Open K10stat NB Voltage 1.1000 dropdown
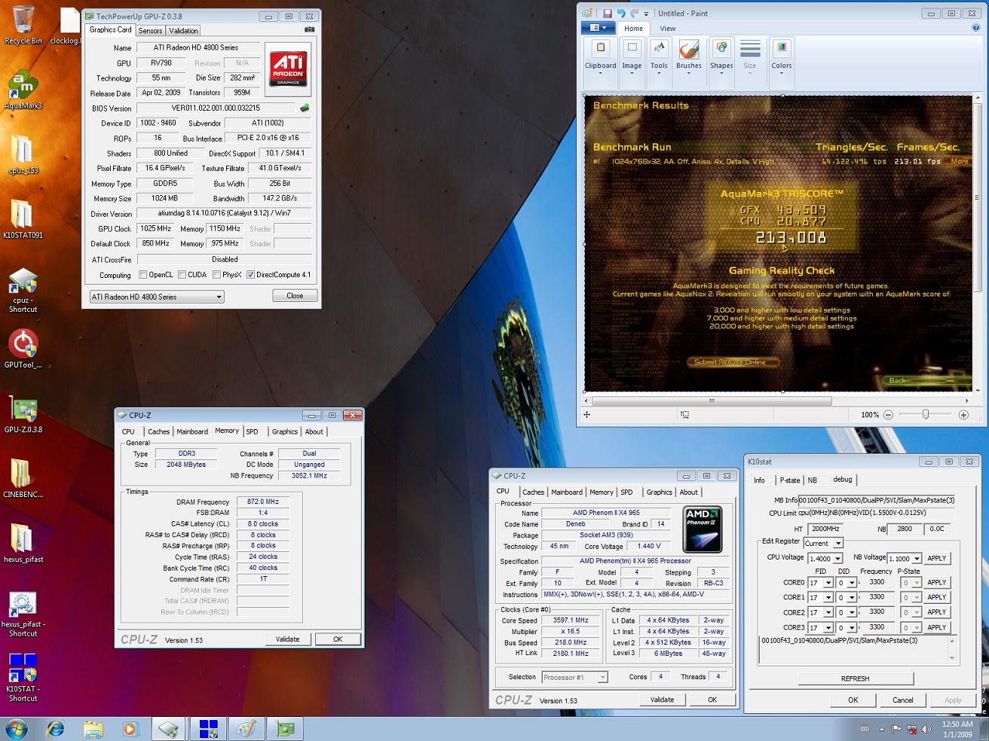989x741 pixels. (x=905, y=559)
